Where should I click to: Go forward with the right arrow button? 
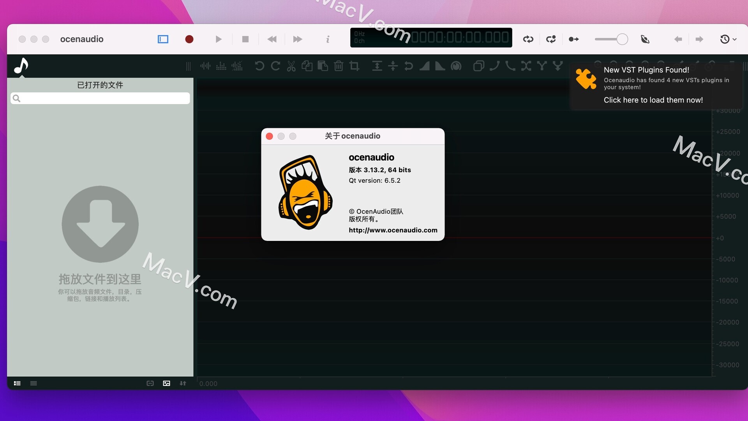pyautogui.click(x=699, y=39)
